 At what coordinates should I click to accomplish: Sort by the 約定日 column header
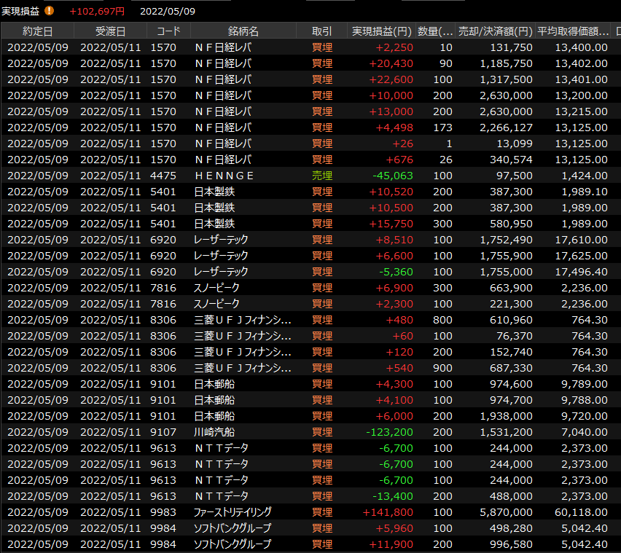pos(37,31)
